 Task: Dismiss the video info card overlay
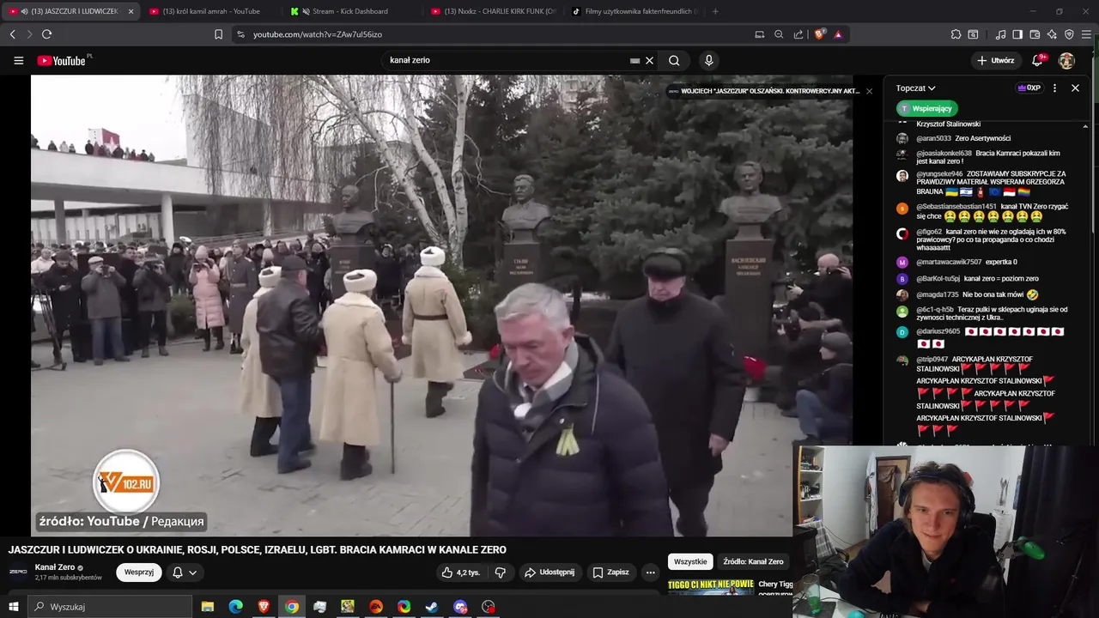[x=869, y=91]
